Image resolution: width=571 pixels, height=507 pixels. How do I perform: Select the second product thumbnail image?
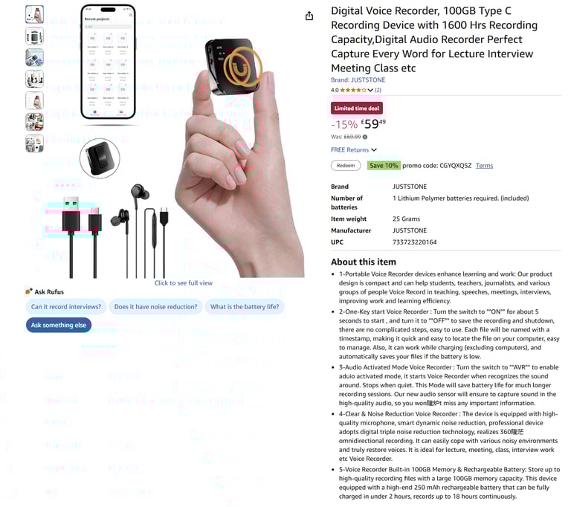35,36
